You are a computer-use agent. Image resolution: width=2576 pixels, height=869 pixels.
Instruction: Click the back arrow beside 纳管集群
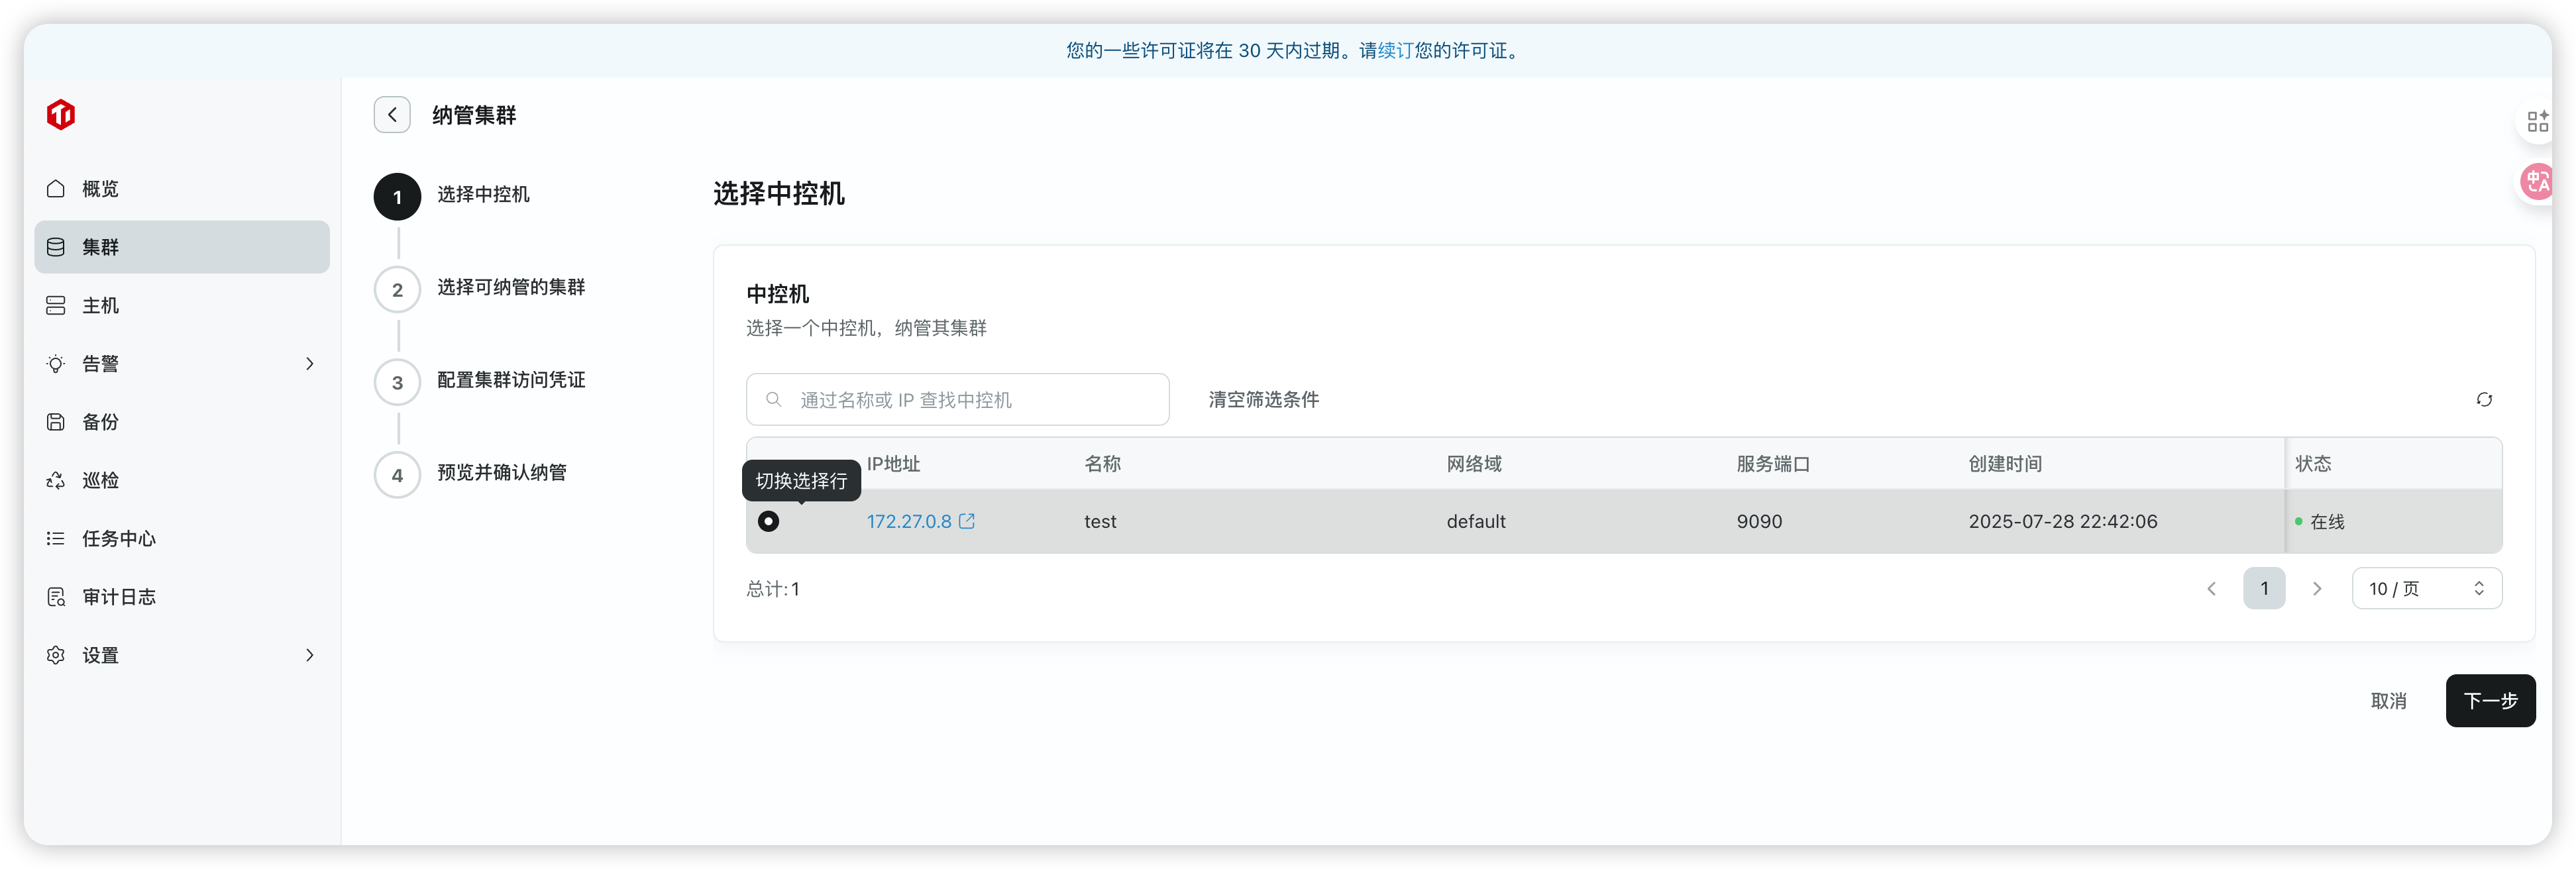pyautogui.click(x=392, y=115)
